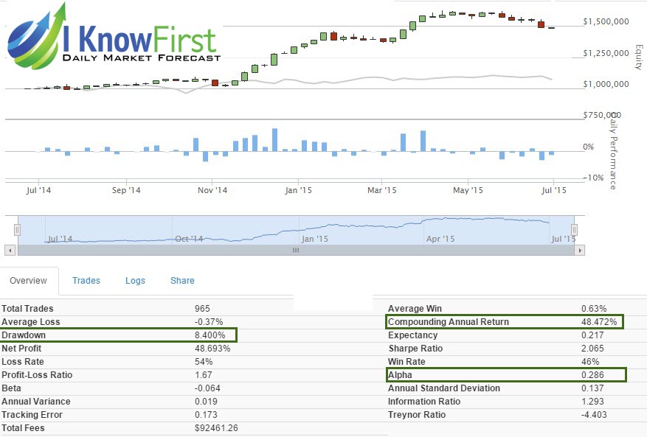This screenshot has width=647, height=437.
Task: Click the Sep '14 axis label
Action: pyautogui.click(x=126, y=190)
